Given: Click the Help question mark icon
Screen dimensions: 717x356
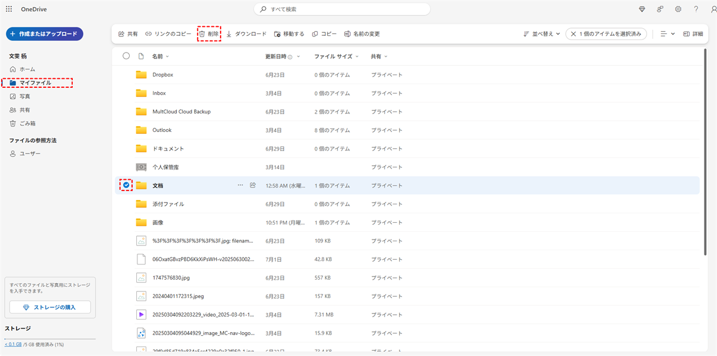Looking at the screenshot, I should click(x=696, y=9).
